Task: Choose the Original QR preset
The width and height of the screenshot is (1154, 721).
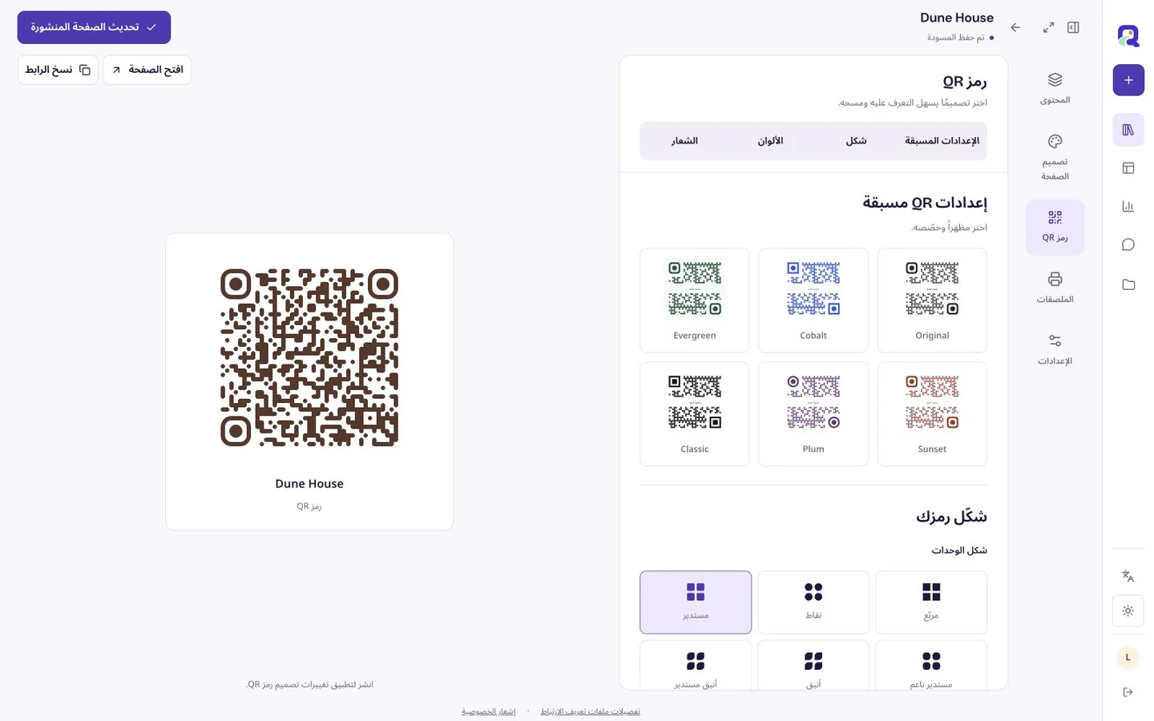Action: 932,300
